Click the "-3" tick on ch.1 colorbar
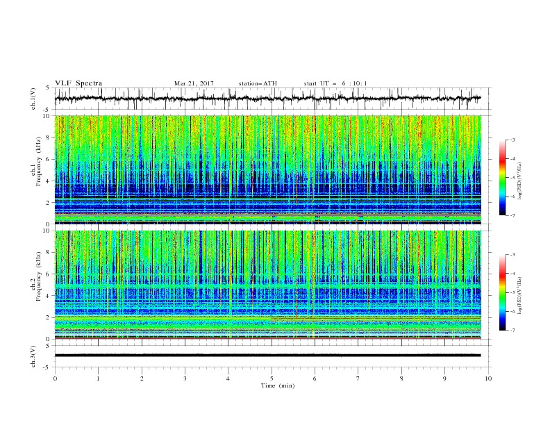550x425 pixels. pyautogui.click(x=512, y=140)
